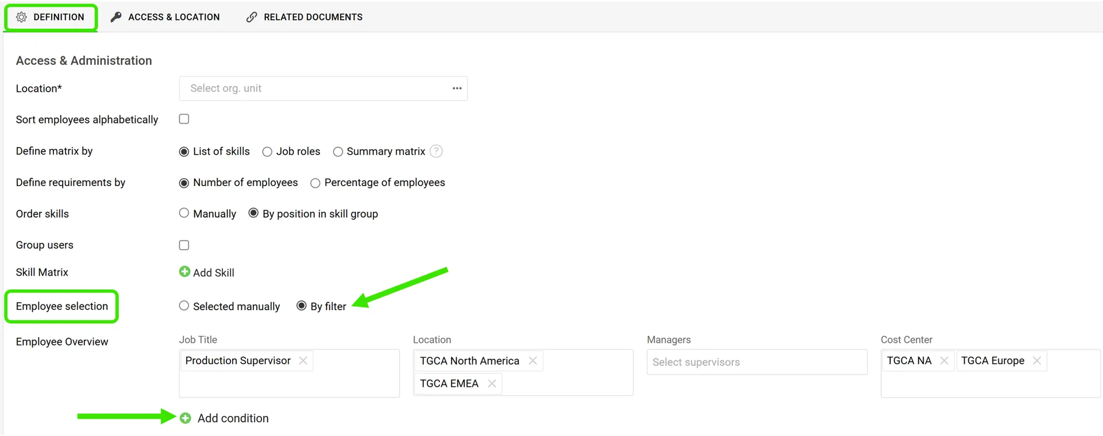Select List of skills radio option
1103x436 pixels.
tap(184, 152)
